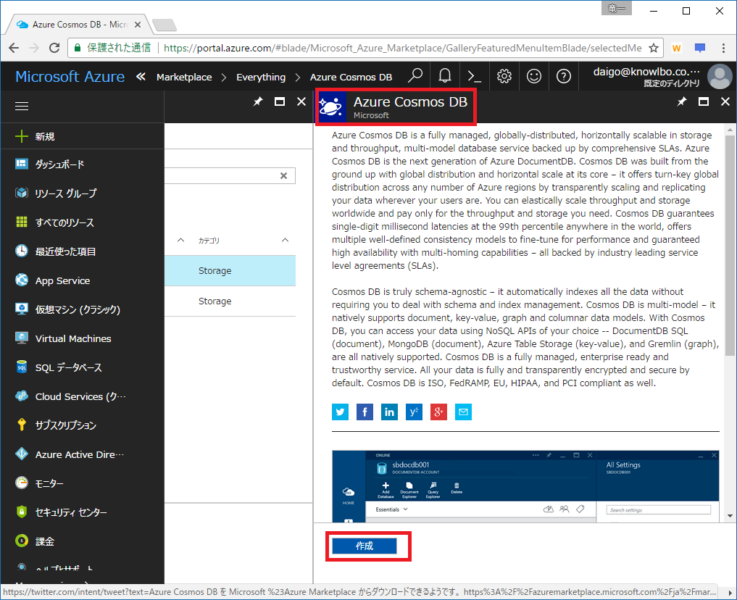The image size is (737, 600).
Task: Click the user avatar picture
Action: click(720, 77)
